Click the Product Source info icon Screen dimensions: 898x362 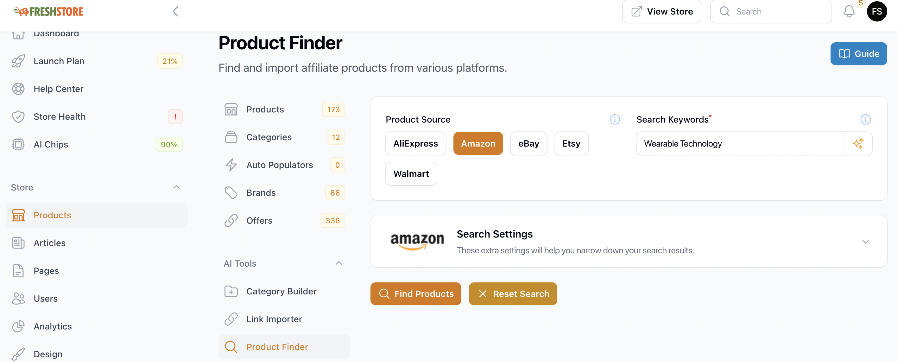[x=615, y=120]
